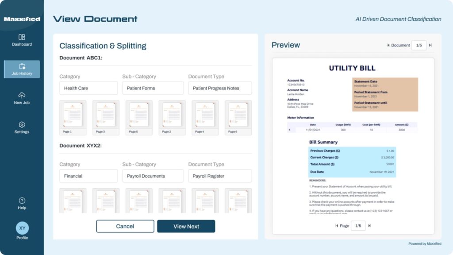This screenshot has height=255, width=453.
Task: Click the Maxxified logo
Action: tap(21, 19)
